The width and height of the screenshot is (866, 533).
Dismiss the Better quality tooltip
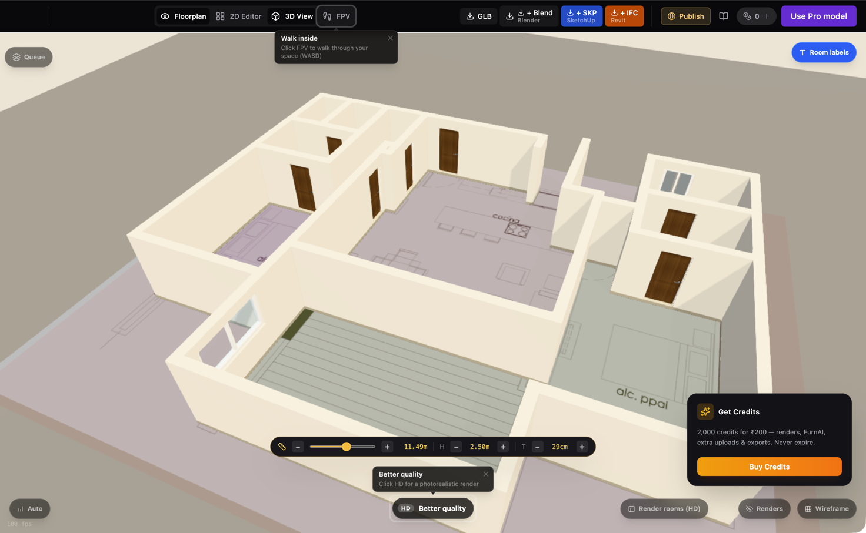(486, 474)
